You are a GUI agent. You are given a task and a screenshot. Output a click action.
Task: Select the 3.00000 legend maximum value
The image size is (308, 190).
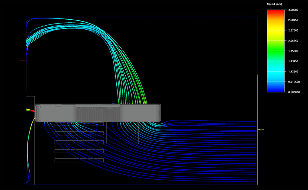click(293, 10)
